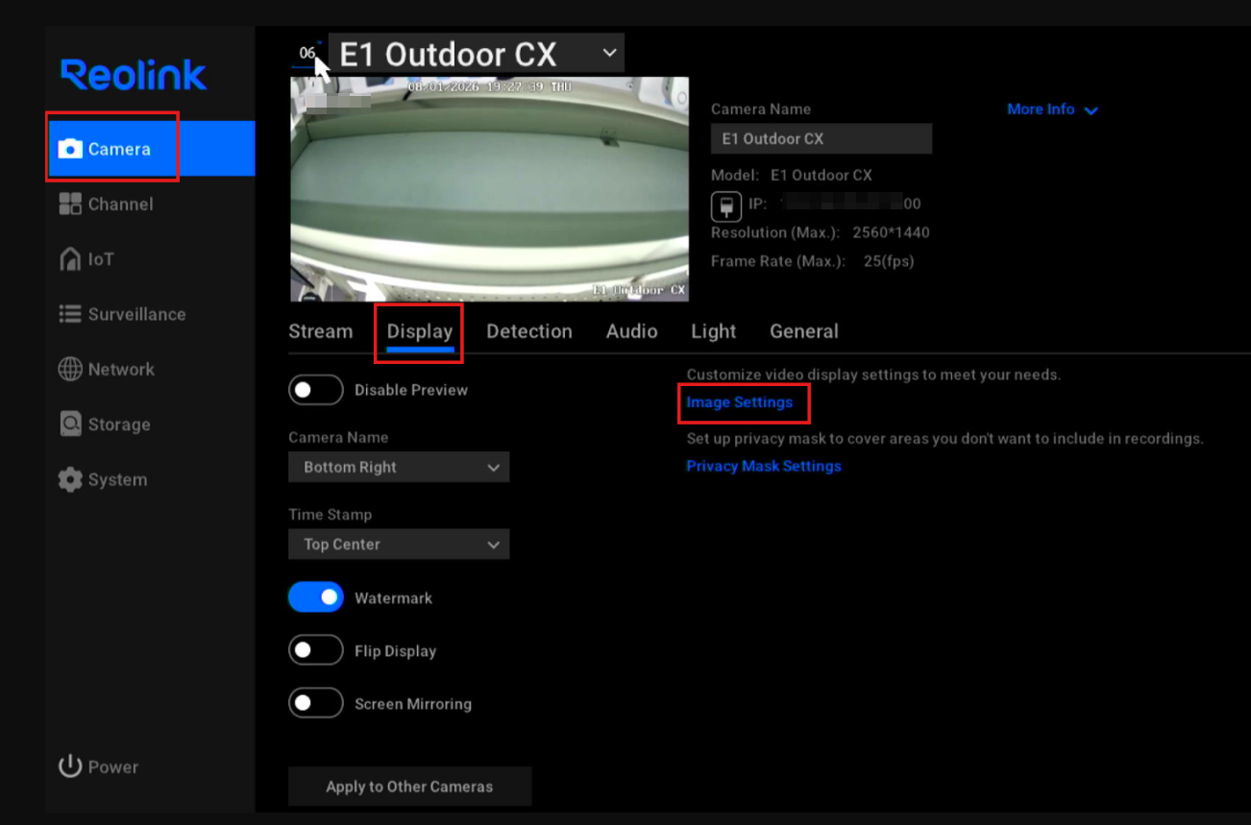Enable the Disable Preview switch
Viewport: 1251px width, 825px height.
pyautogui.click(x=315, y=390)
